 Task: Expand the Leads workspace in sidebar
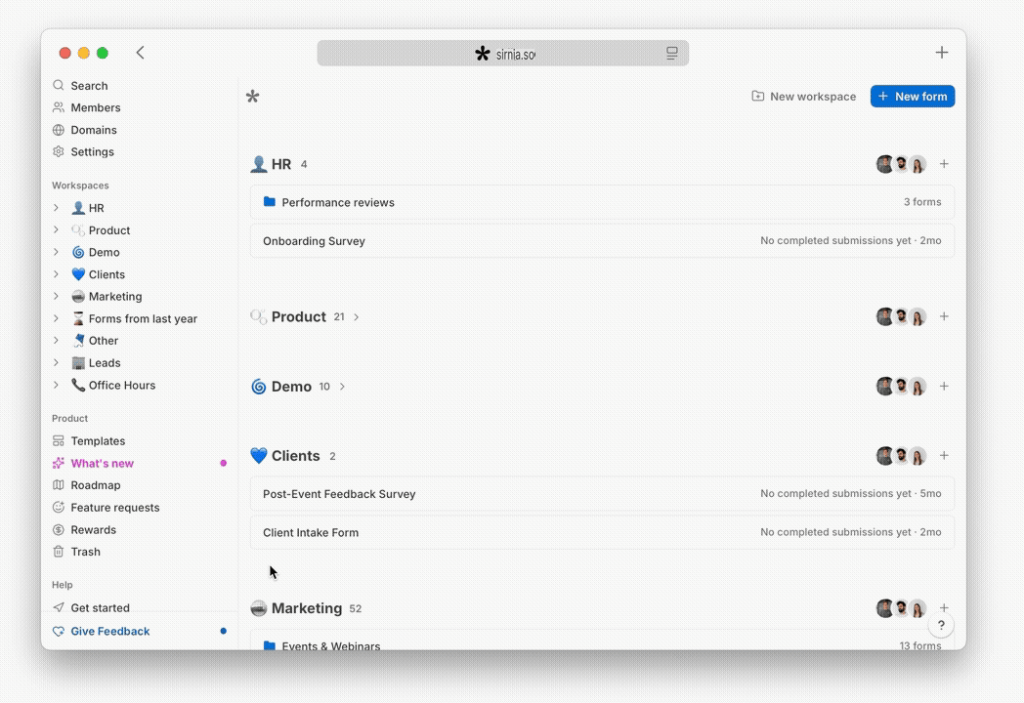(x=56, y=363)
